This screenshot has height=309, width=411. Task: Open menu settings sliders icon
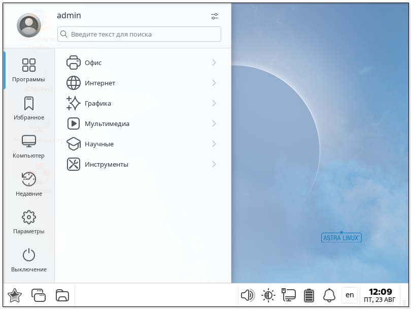(x=215, y=16)
